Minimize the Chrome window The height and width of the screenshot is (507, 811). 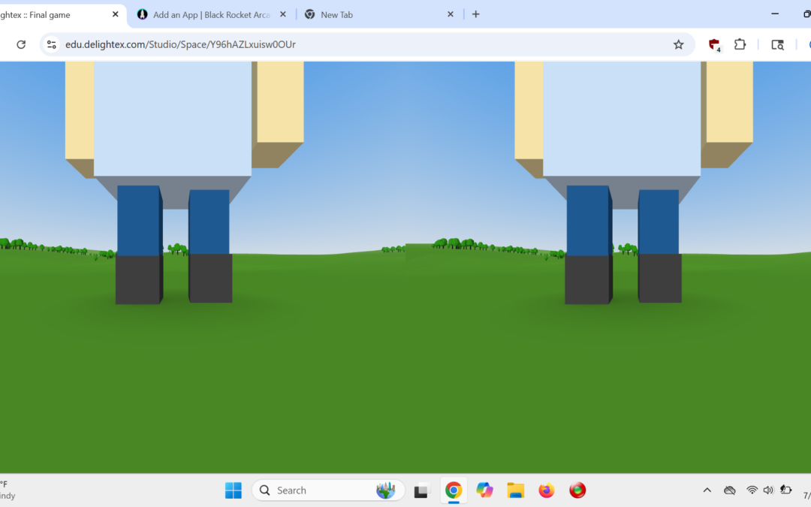775,14
